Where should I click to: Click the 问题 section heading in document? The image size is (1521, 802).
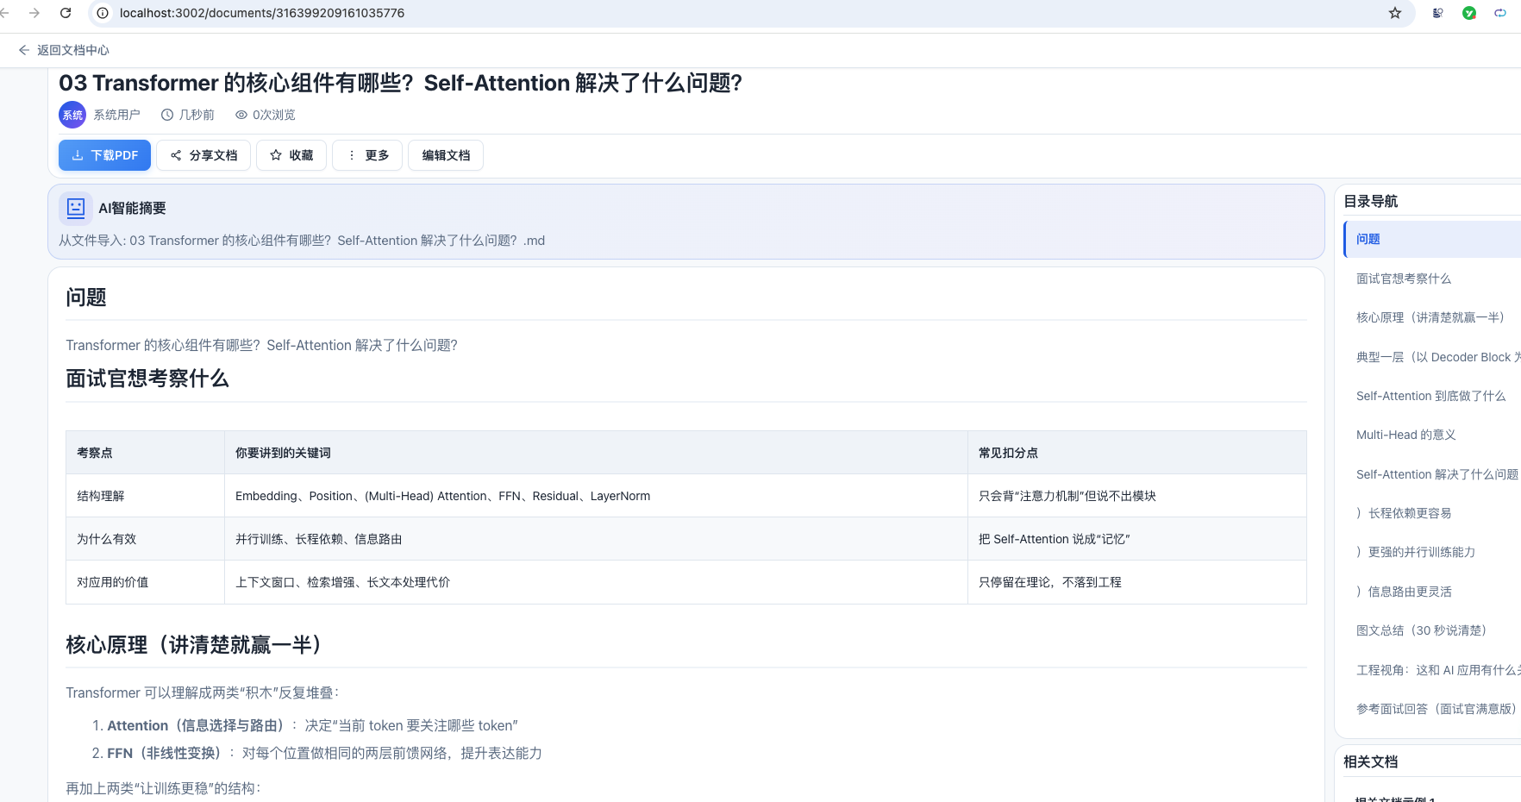(86, 298)
